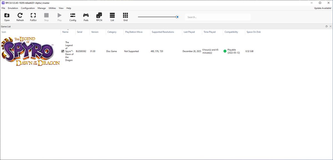Viewport: 333px width, 160px height.
Task: Sort by Supported Resolutions column header
Action: [x=166, y=32]
